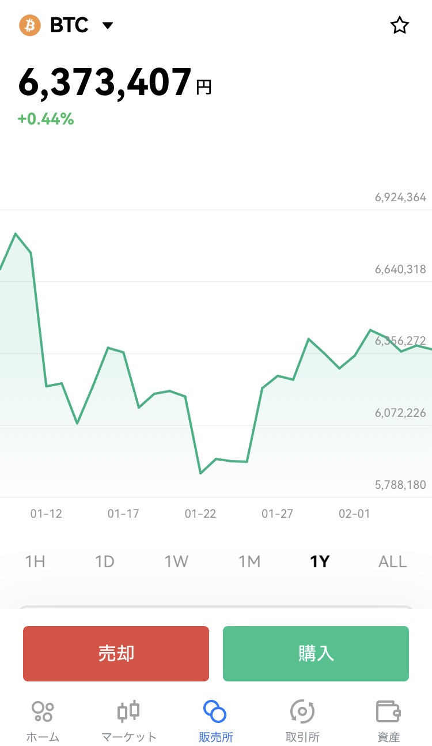This screenshot has height=746, width=432.
Task: Show the ALL time chart
Action: (392, 562)
